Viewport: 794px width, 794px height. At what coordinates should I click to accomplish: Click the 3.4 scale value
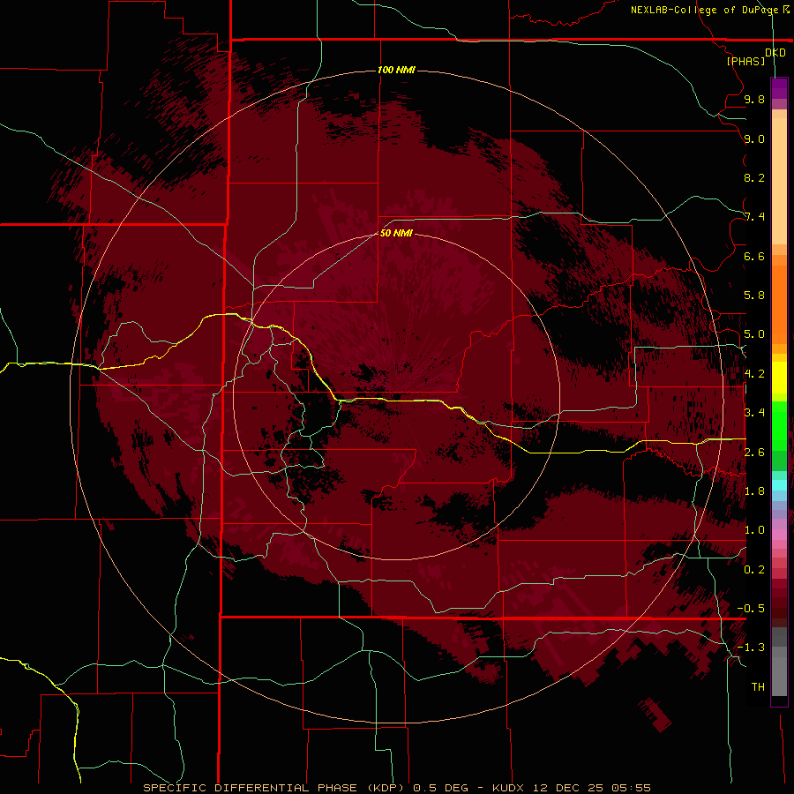coord(754,412)
